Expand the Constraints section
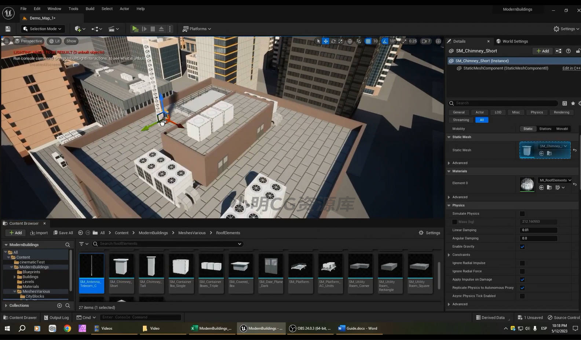The width and height of the screenshot is (581, 340). click(x=449, y=255)
